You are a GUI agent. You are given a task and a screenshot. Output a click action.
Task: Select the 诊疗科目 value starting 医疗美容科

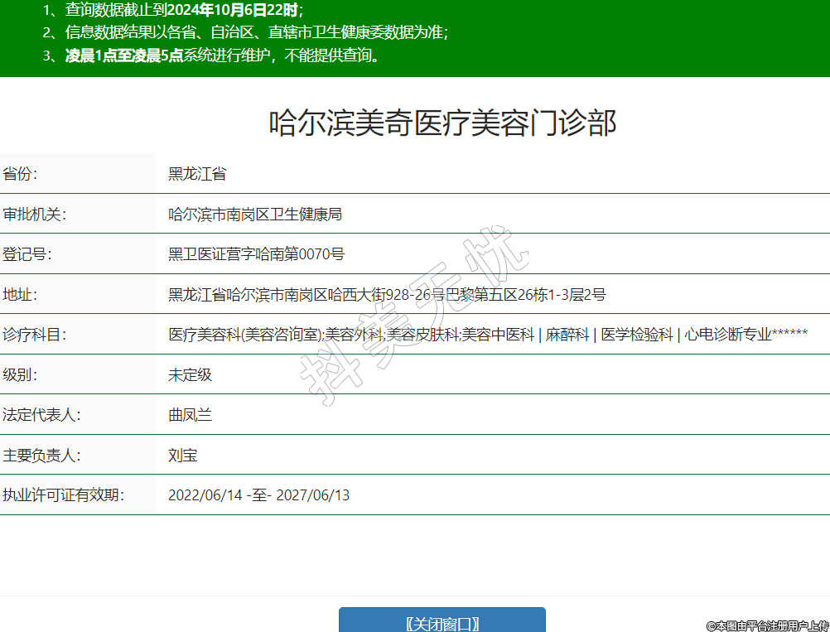click(x=487, y=335)
